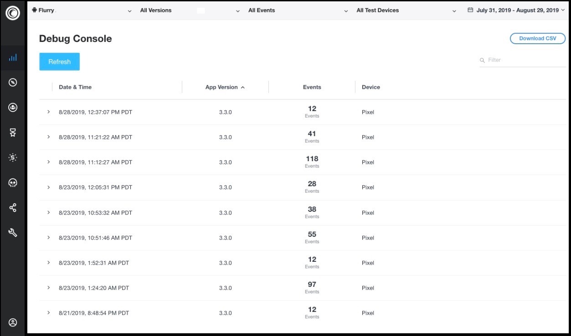
Task: Open the wrench admin sidebar icon
Action: point(13,233)
